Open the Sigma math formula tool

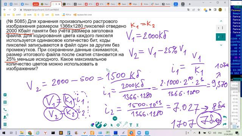(137, 125)
